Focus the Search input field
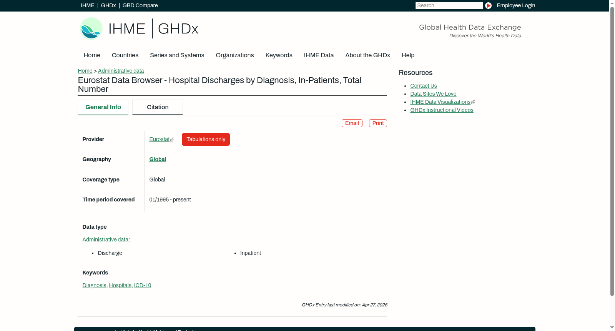Screen dimensions: 615x331 (449, 5)
